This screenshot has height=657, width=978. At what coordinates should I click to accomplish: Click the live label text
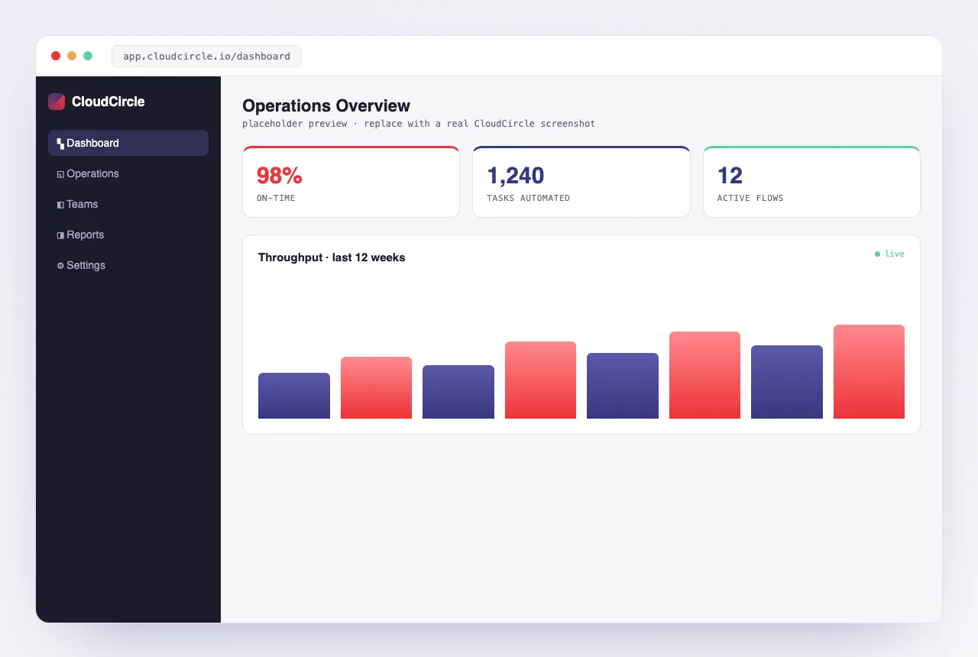pos(895,254)
